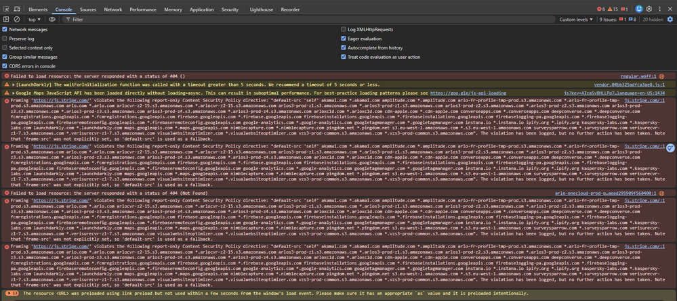
Task: Click the network icon next to regular.woff:1
Action: click(x=661, y=76)
